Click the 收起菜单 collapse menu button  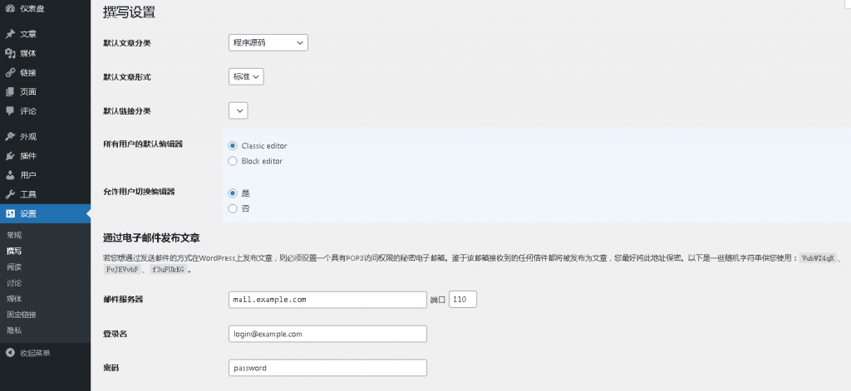pyautogui.click(x=35, y=353)
